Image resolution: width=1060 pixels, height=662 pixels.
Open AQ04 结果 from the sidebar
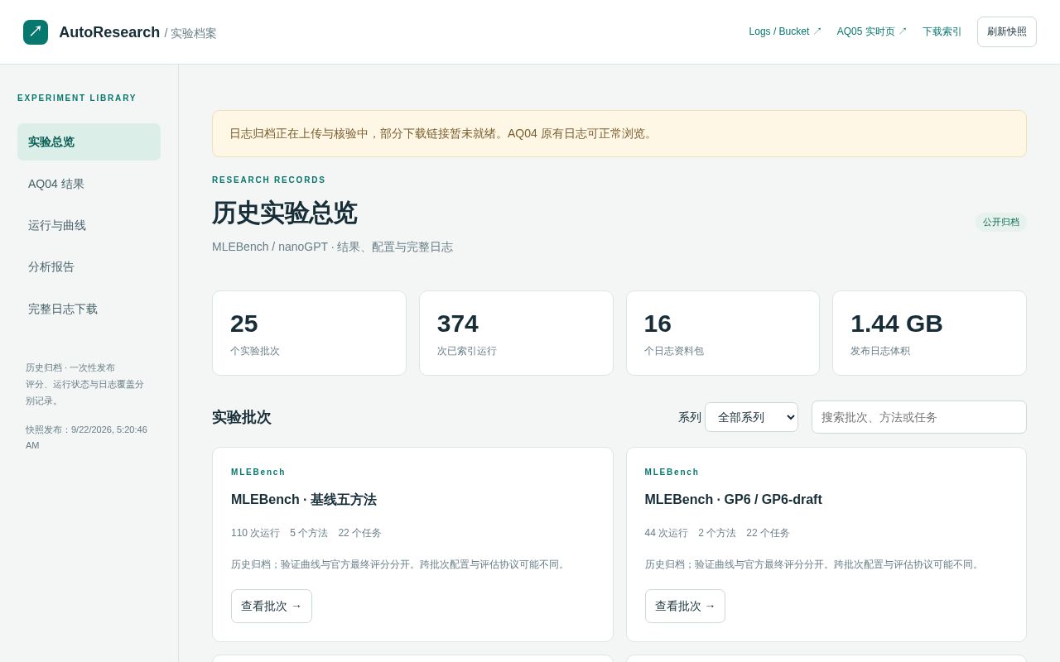coord(89,184)
